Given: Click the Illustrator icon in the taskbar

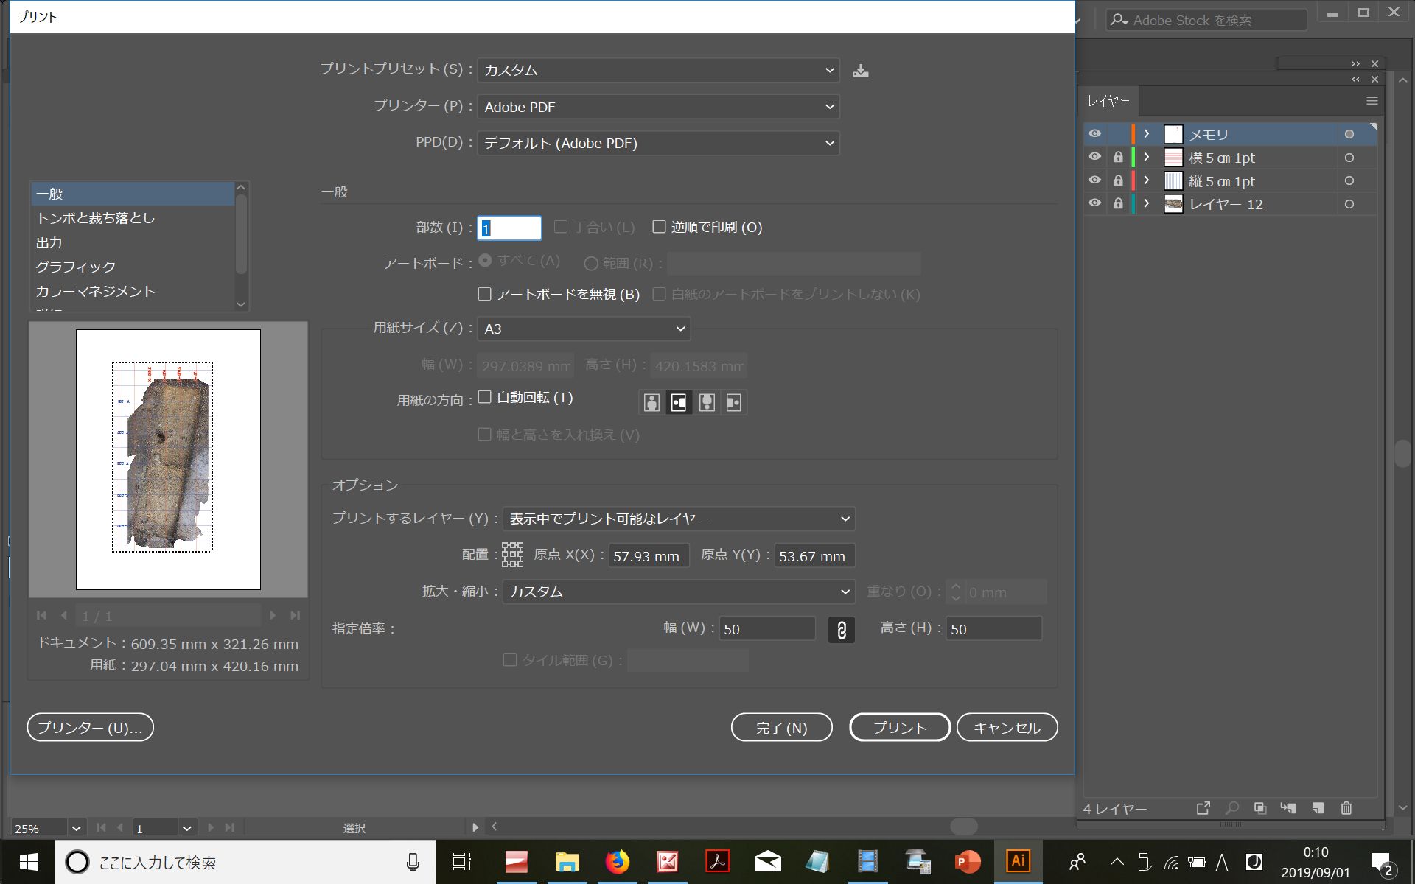Looking at the screenshot, I should point(1018,861).
